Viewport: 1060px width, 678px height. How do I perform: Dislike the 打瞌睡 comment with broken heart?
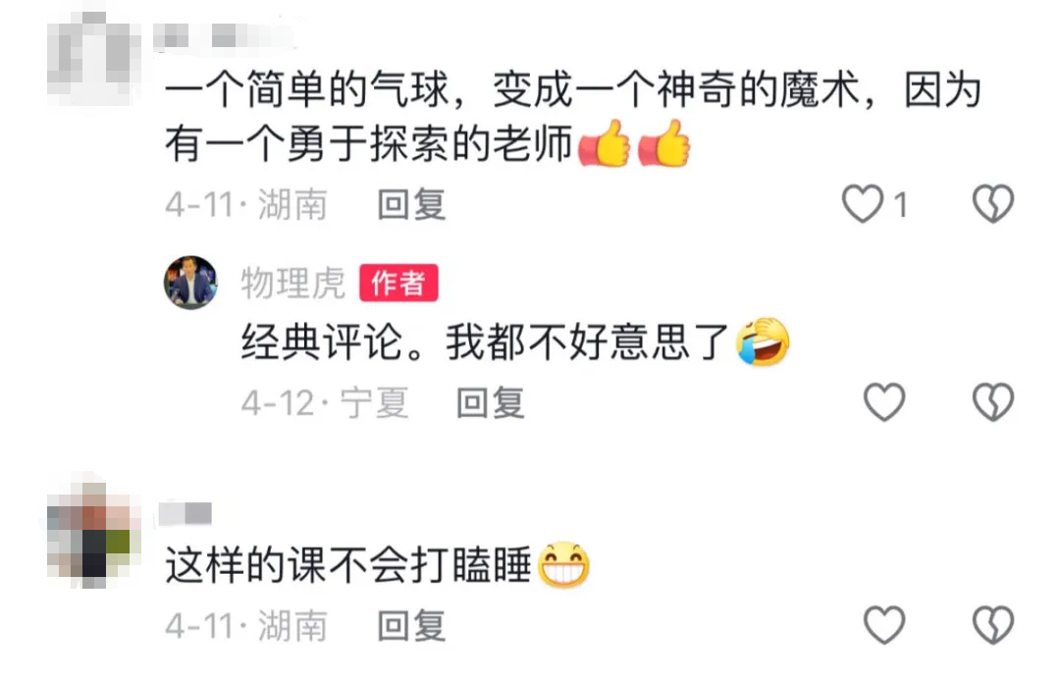(993, 625)
